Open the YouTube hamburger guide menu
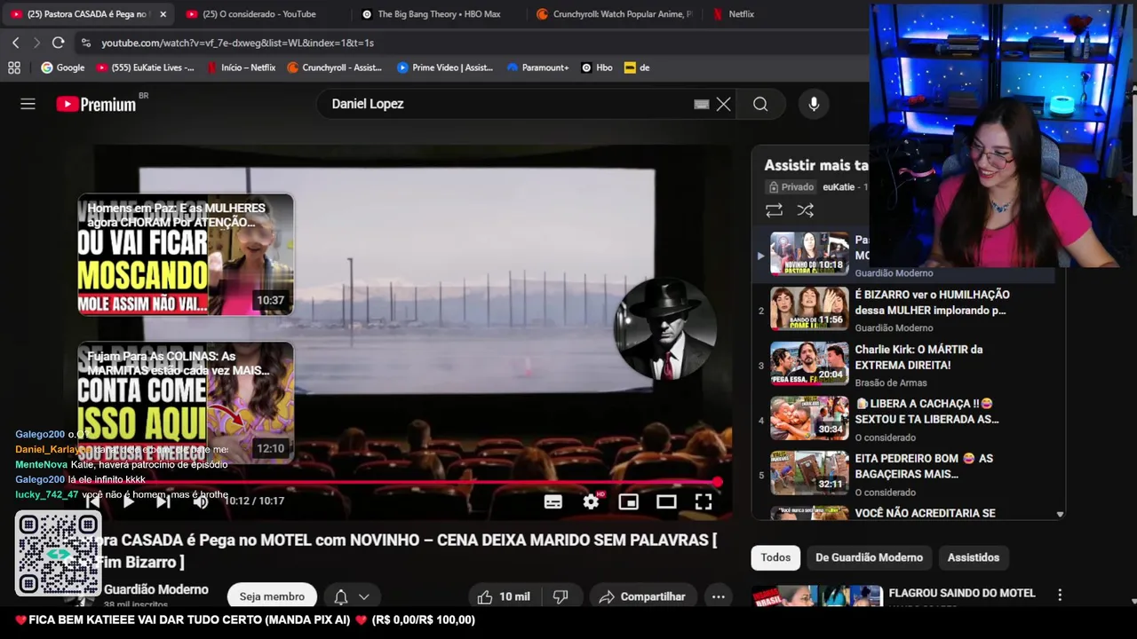The width and height of the screenshot is (1137, 639). pos(28,104)
